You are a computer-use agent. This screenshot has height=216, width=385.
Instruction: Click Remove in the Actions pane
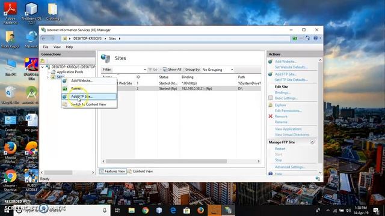[x=281, y=116]
